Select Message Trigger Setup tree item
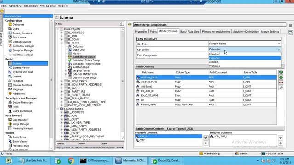 pos(86,64)
